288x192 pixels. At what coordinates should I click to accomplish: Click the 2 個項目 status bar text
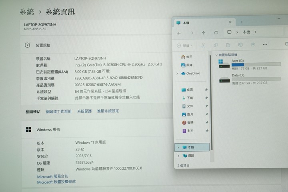[x=183, y=166]
